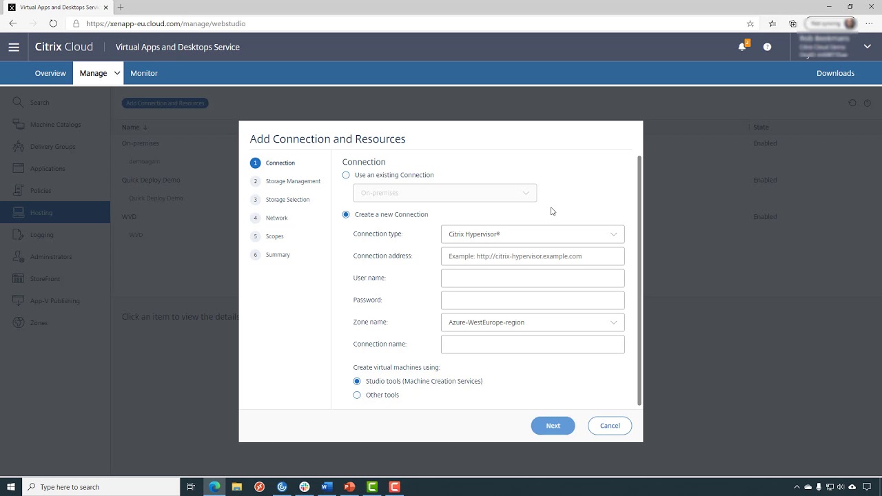This screenshot has width=882, height=496.
Task: Open a new browser tab
Action: (121, 7)
